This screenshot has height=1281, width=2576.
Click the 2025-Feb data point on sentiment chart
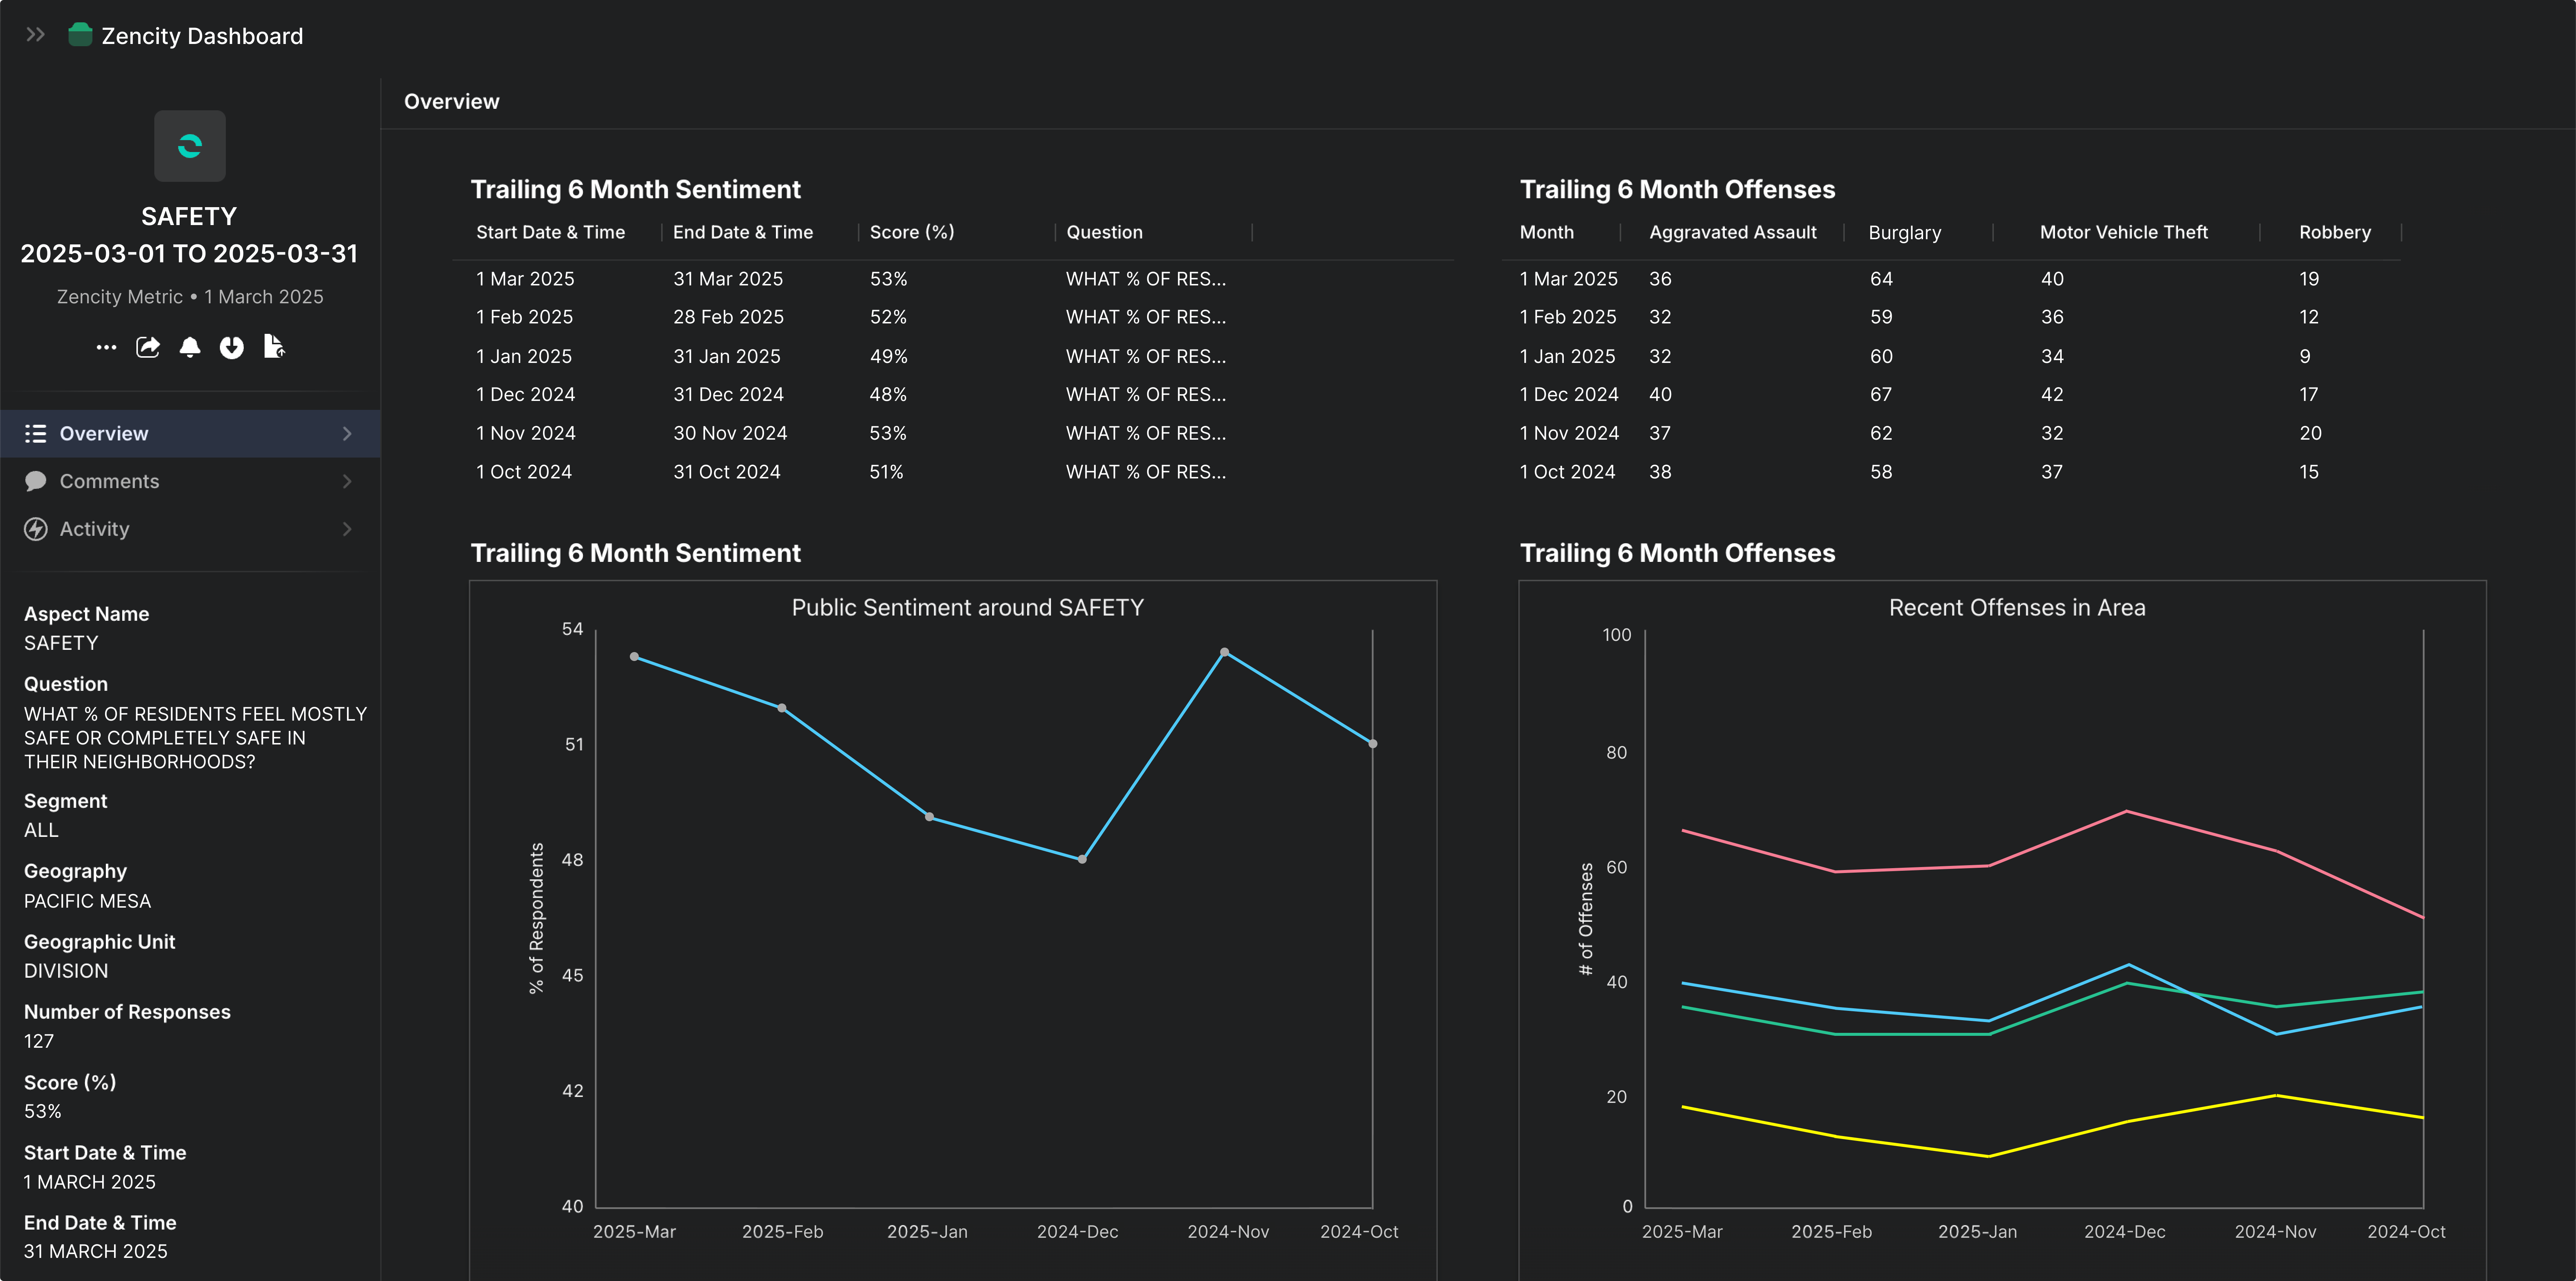[x=782, y=708]
